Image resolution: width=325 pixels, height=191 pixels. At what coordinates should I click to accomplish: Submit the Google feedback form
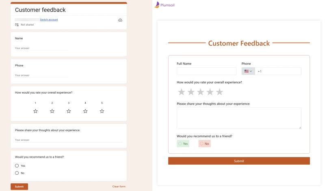click(19, 187)
